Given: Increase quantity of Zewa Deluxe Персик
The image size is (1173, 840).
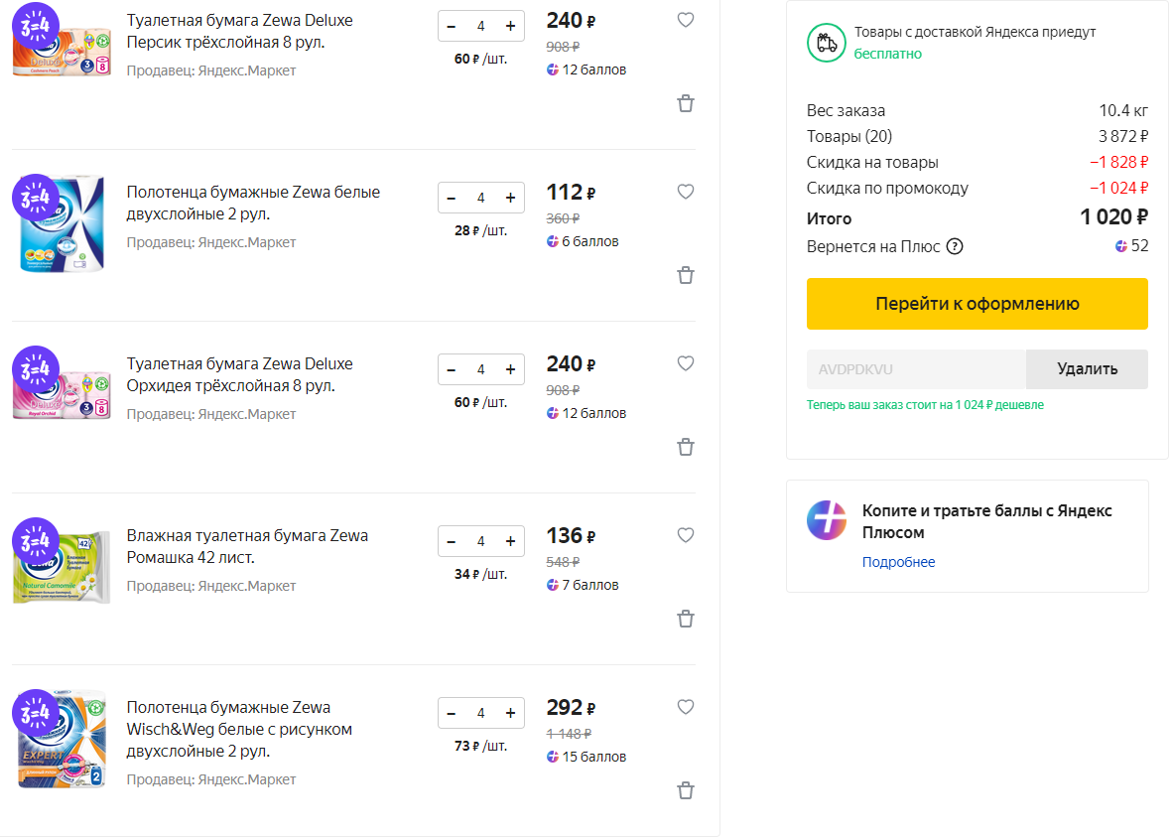Looking at the screenshot, I should point(510,26).
